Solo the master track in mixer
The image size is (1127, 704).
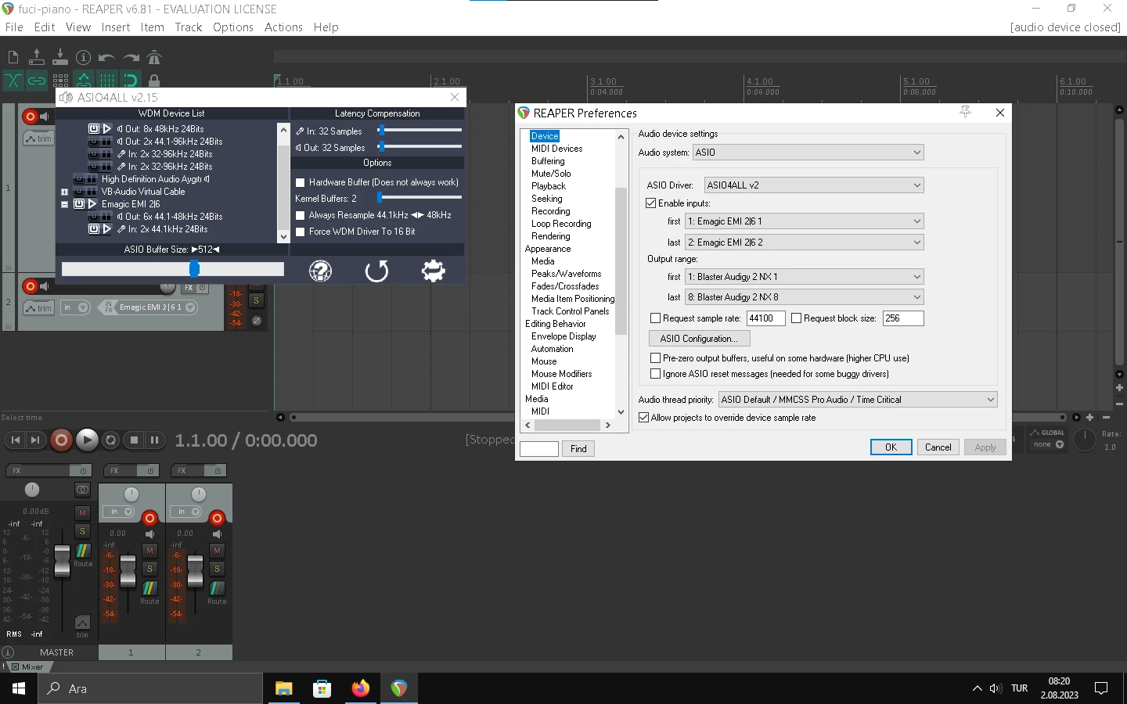coord(82,532)
